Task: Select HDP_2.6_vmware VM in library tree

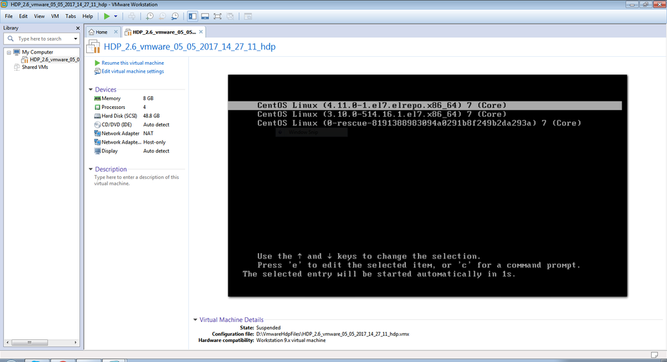Action: pos(55,59)
